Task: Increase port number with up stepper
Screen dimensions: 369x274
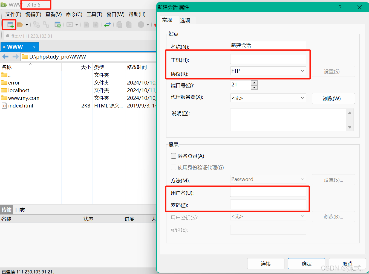Action: (x=254, y=83)
